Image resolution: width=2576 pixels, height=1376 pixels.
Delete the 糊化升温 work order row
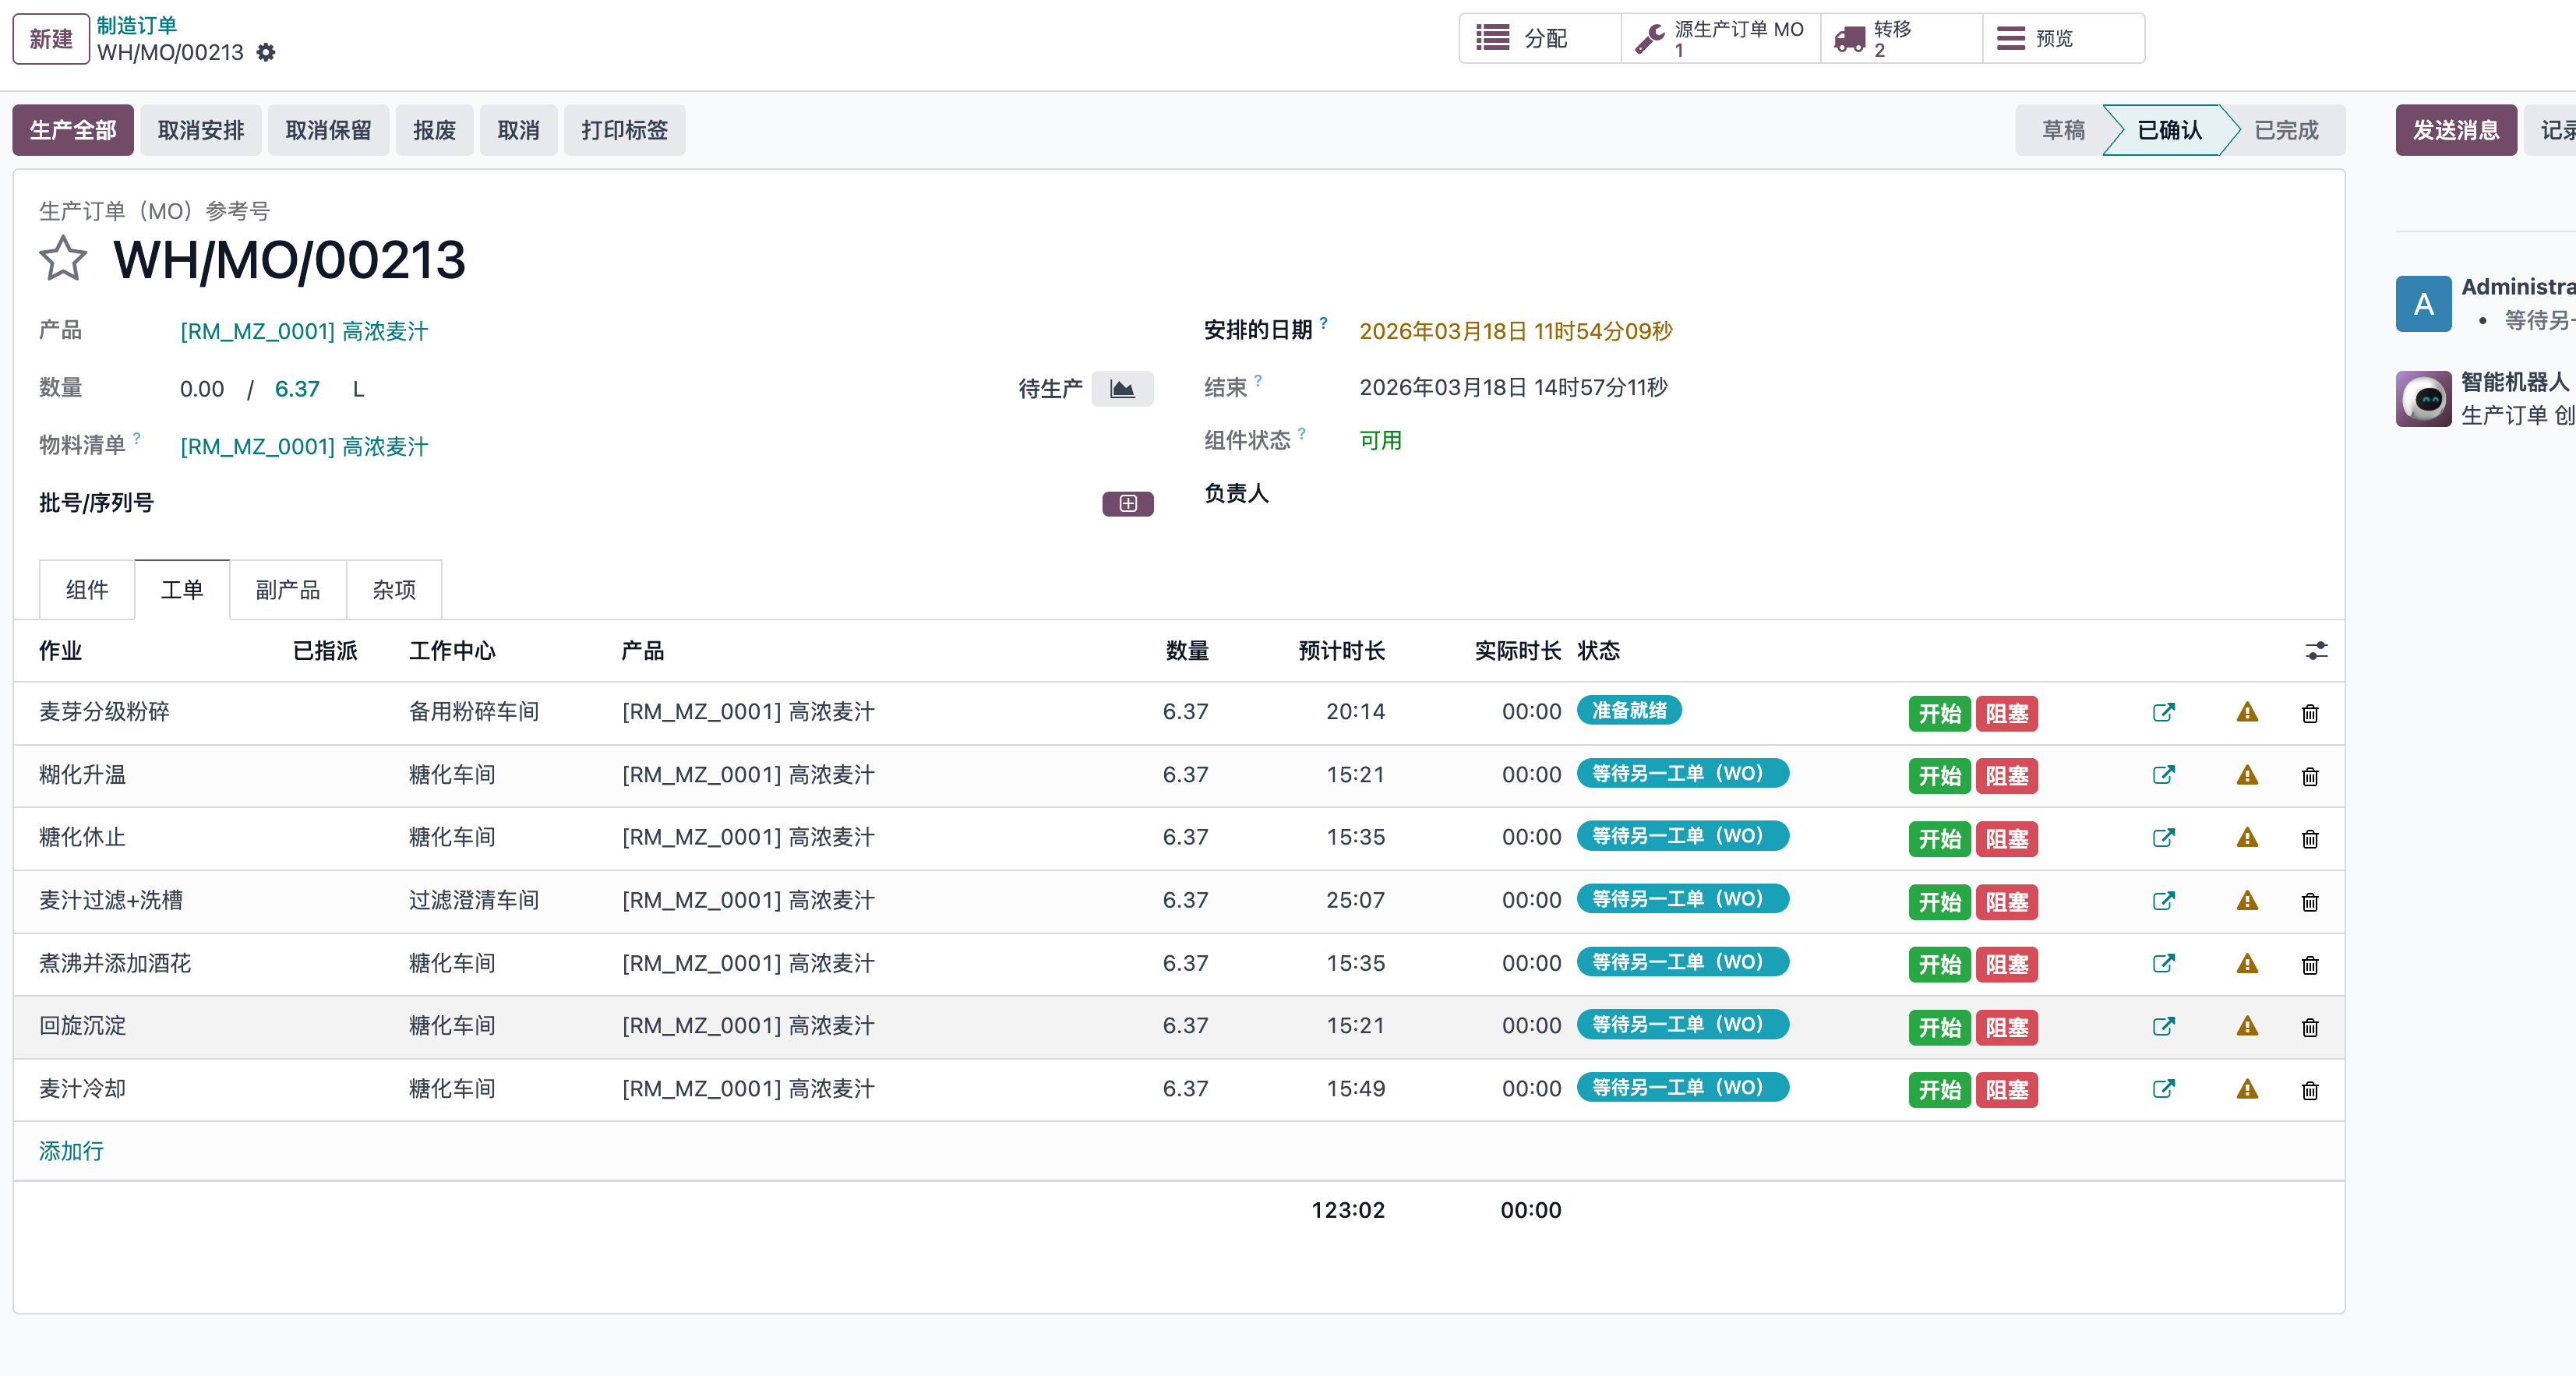[x=2310, y=777]
